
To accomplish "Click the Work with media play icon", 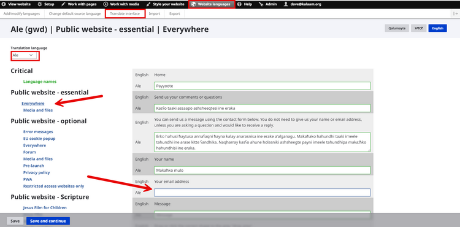I will click(x=105, y=4).
